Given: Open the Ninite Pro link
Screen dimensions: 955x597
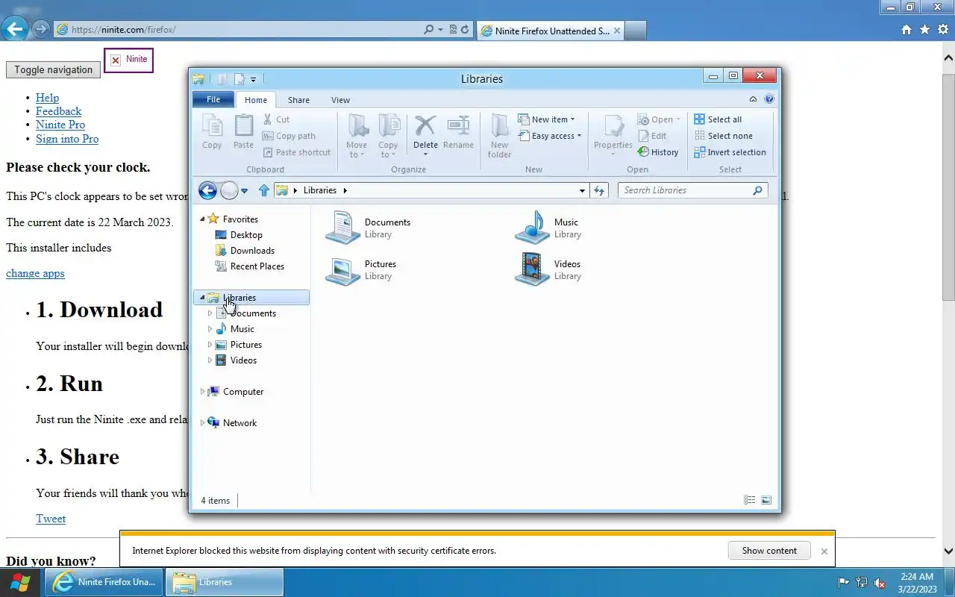Looking at the screenshot, I should coord(60,125).
